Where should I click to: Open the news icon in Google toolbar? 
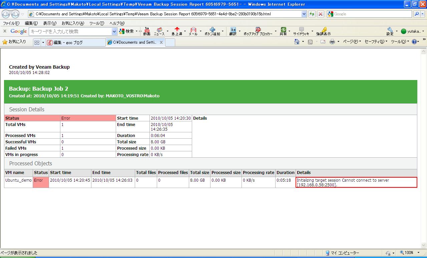159,31
